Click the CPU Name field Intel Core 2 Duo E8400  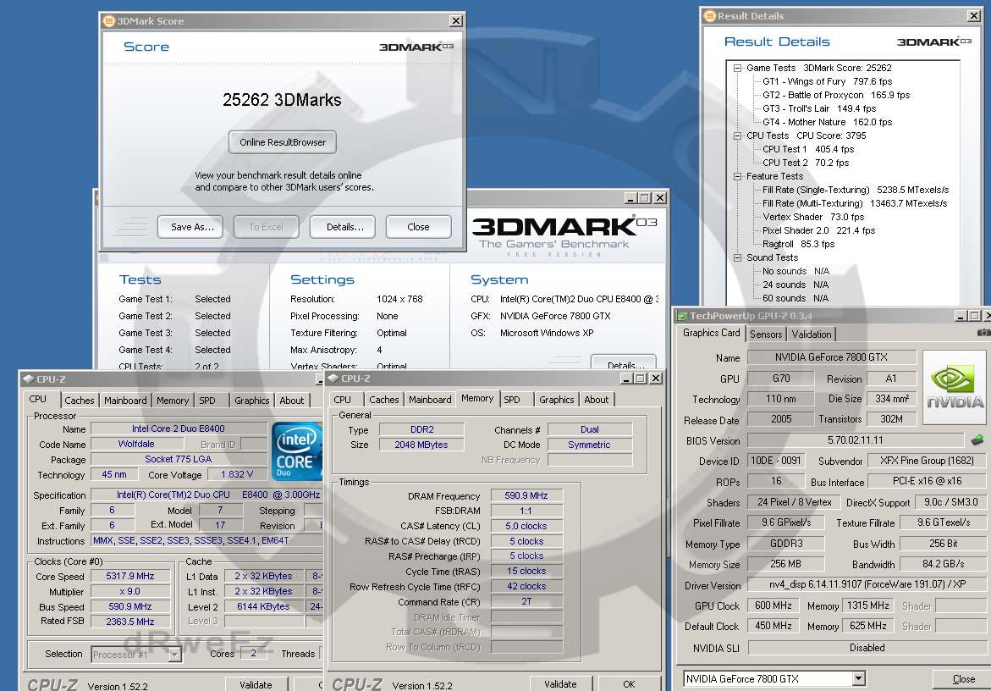click(x=179, y=428)
